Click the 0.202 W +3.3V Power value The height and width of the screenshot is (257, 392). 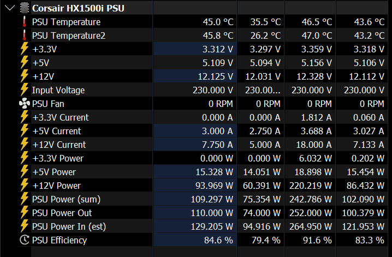tap(368, 158)
